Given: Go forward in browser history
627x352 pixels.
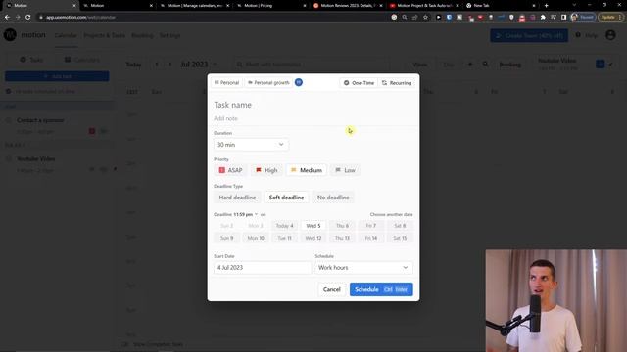Looking at the screenshot, I should click(x=18, y=18).
